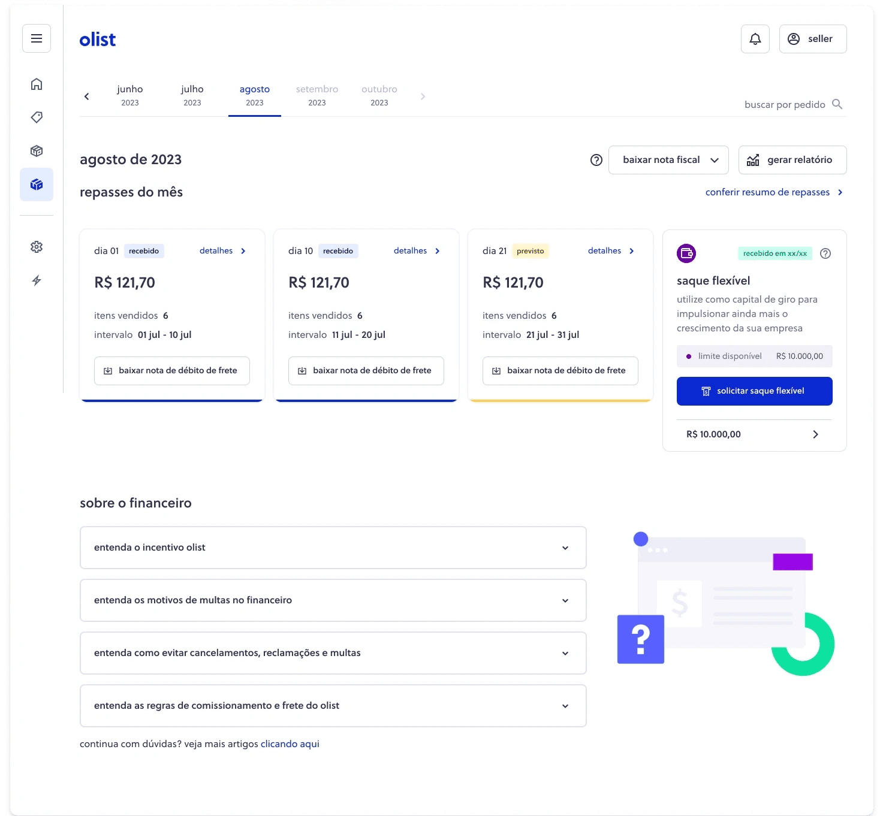Click the recebido em xx/xx badge
This screenshot has height=816, width=883.
775,253
